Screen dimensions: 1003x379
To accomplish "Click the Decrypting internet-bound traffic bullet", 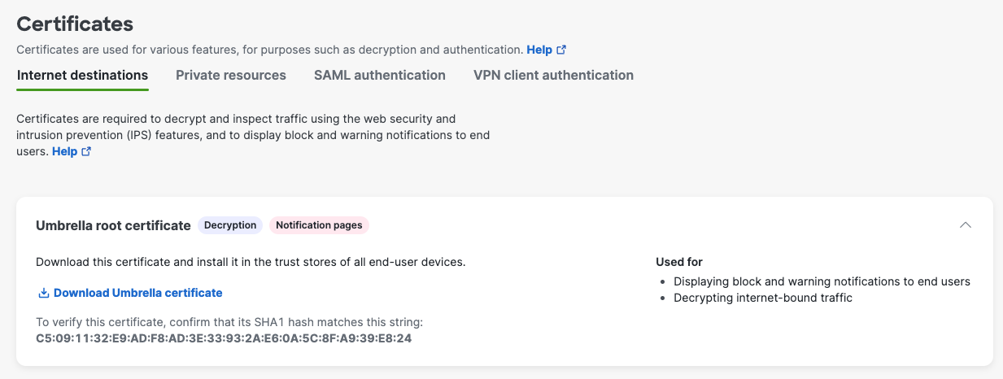I will [763, 298].
